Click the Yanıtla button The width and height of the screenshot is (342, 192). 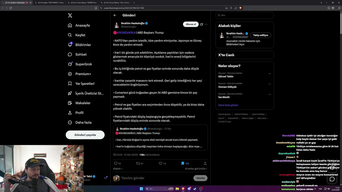200,178
